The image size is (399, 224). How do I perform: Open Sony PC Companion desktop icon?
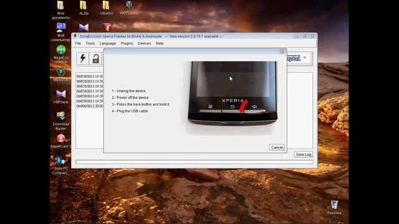click(61, 166)
